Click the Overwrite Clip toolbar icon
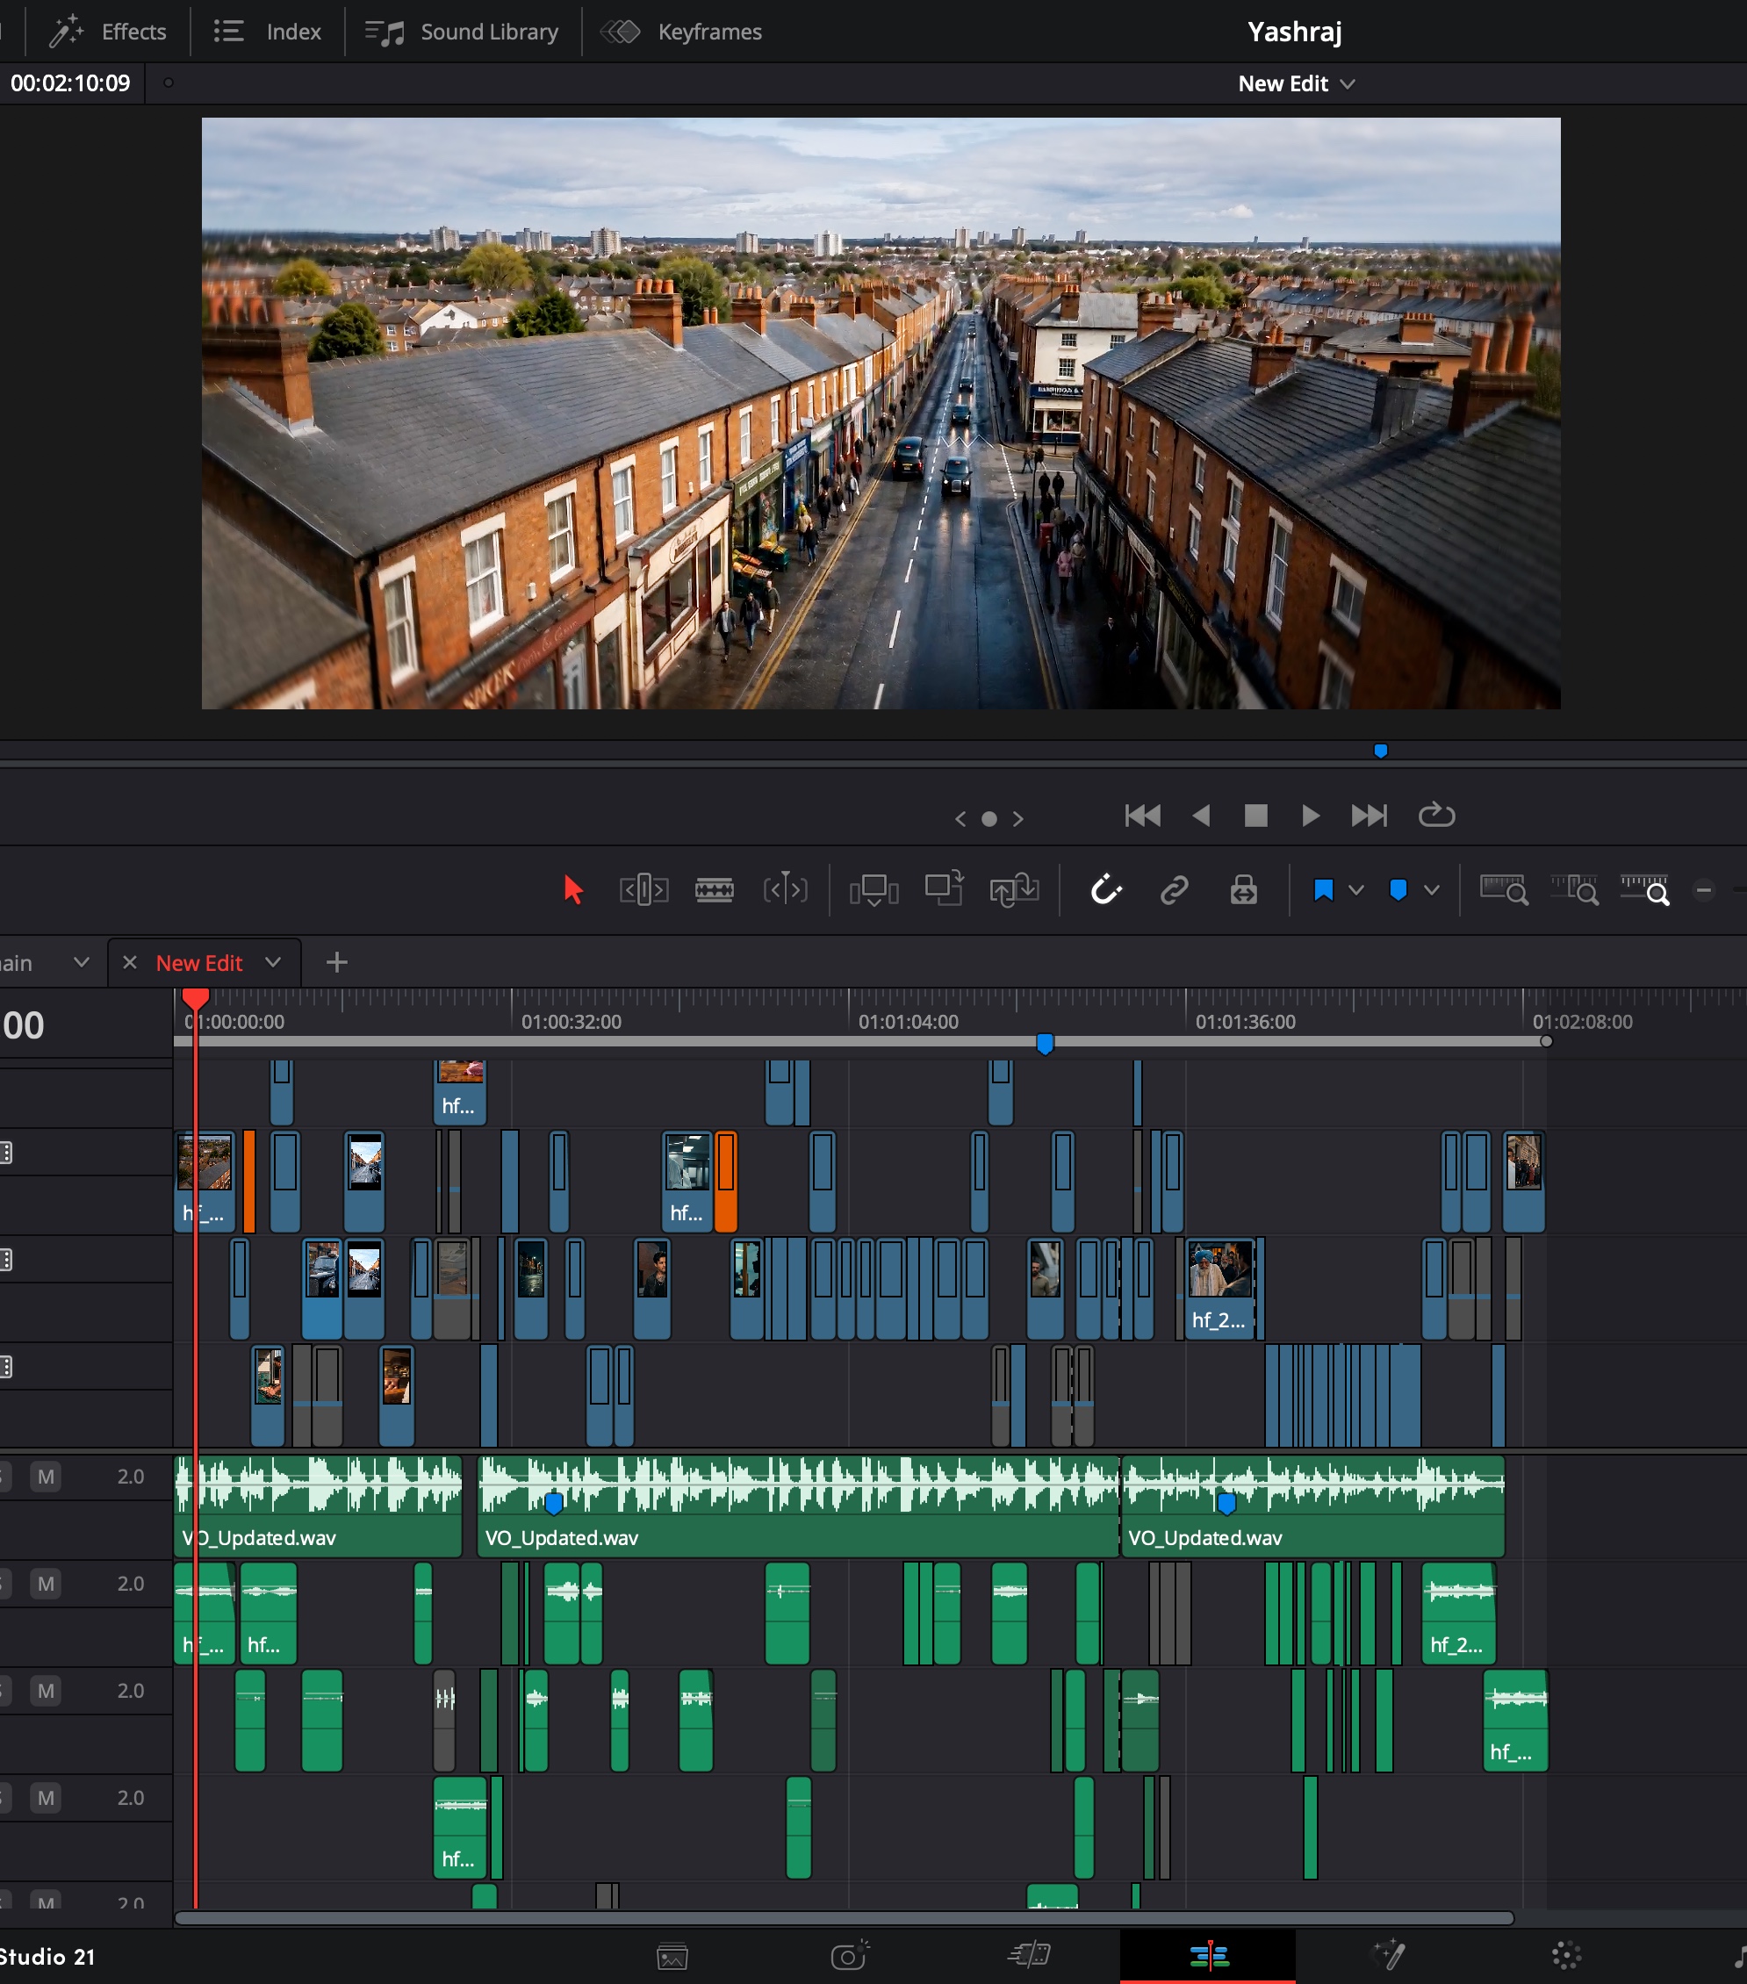Screen dimensions: 1747x1984 (944, 888)
